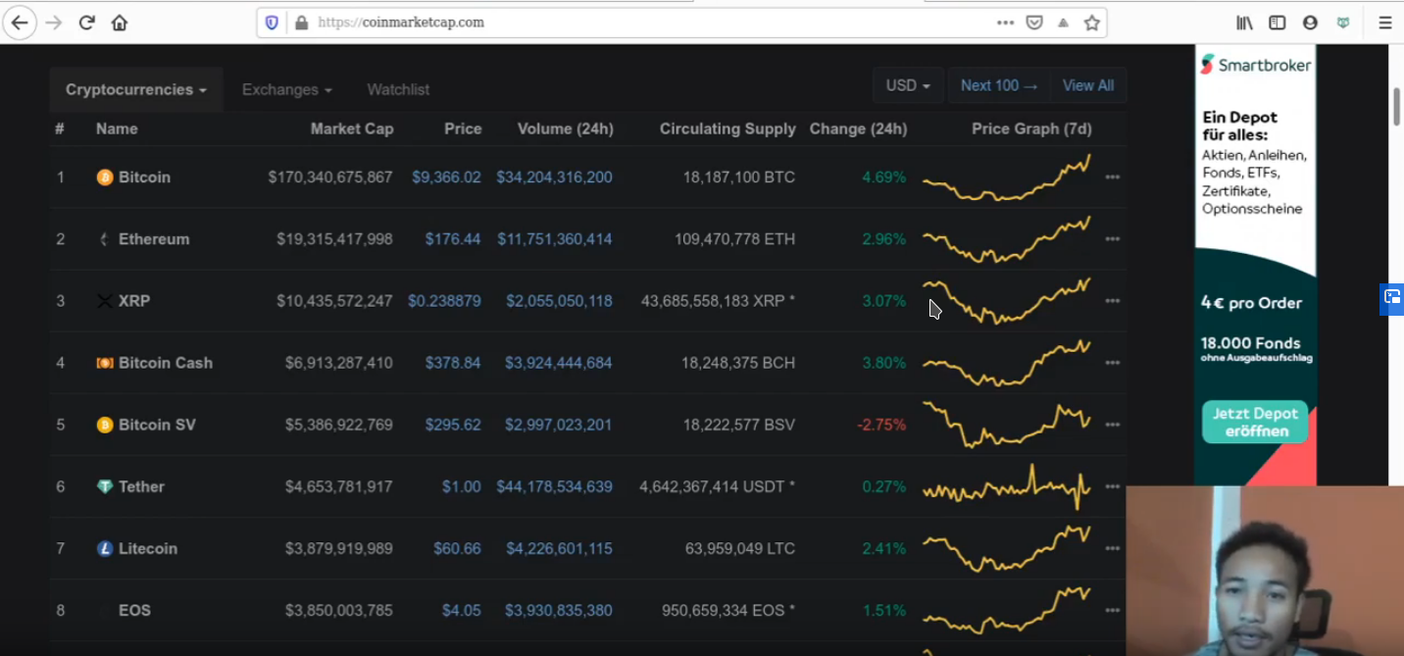Open the Watchlist tab
The width and height of the screenshot is (1404, 656).
point(398,89)
